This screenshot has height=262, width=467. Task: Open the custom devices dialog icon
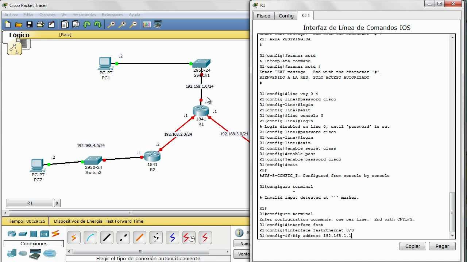158,24
